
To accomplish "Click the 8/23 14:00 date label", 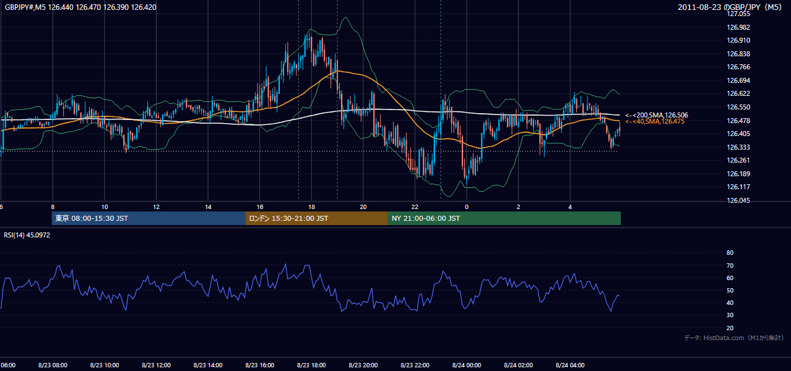I will click(208, 365).
